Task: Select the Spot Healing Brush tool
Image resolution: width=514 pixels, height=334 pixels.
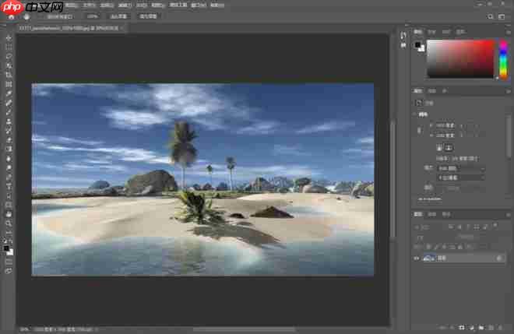Action: click(9, 103)
